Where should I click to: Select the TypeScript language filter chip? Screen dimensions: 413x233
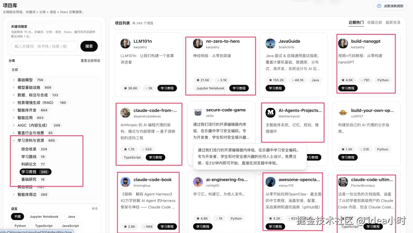coord(44,226)
